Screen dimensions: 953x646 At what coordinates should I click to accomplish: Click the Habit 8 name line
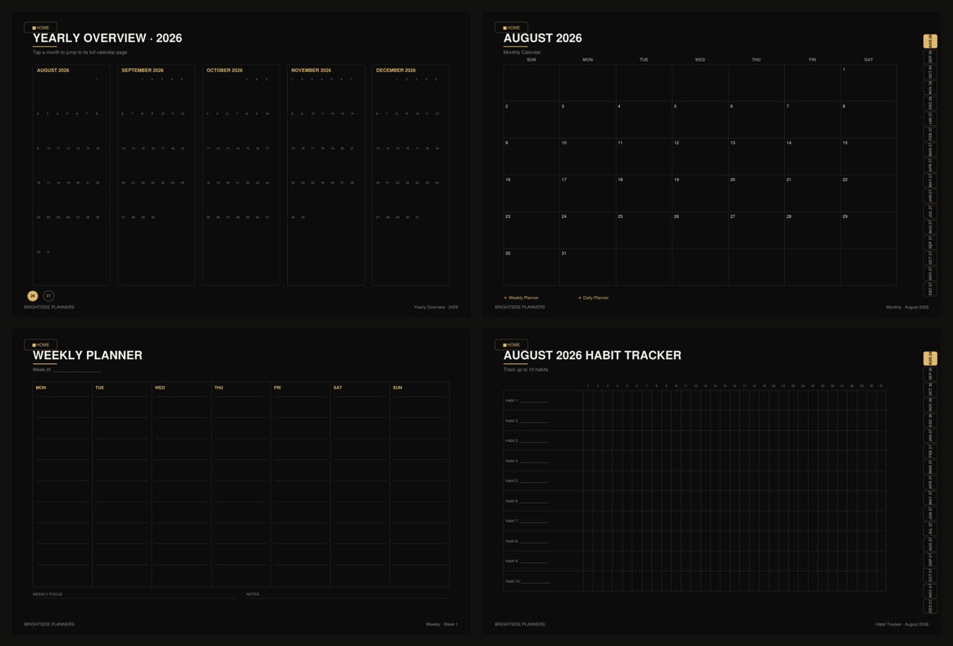534,541
